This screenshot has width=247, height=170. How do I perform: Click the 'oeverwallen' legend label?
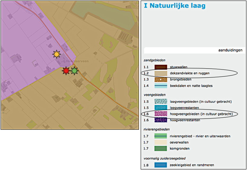(179, 142)
